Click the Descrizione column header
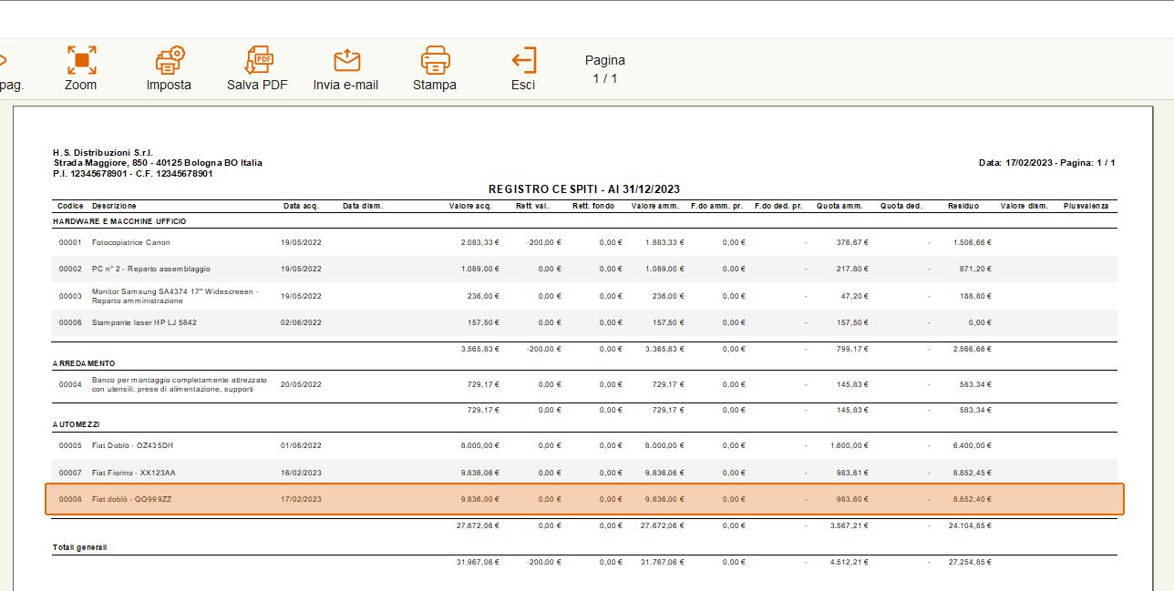 [114, 206]
